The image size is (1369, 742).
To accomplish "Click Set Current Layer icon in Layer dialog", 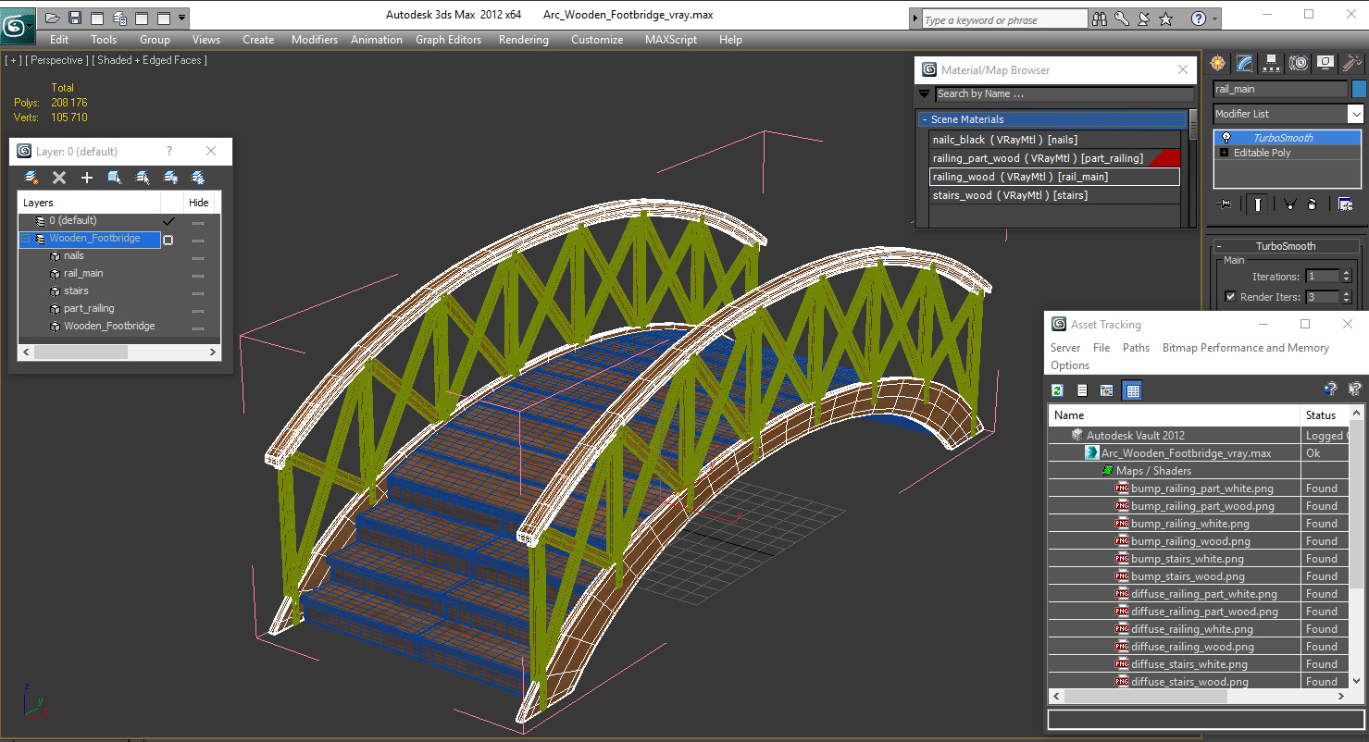I will coord(143,178).
